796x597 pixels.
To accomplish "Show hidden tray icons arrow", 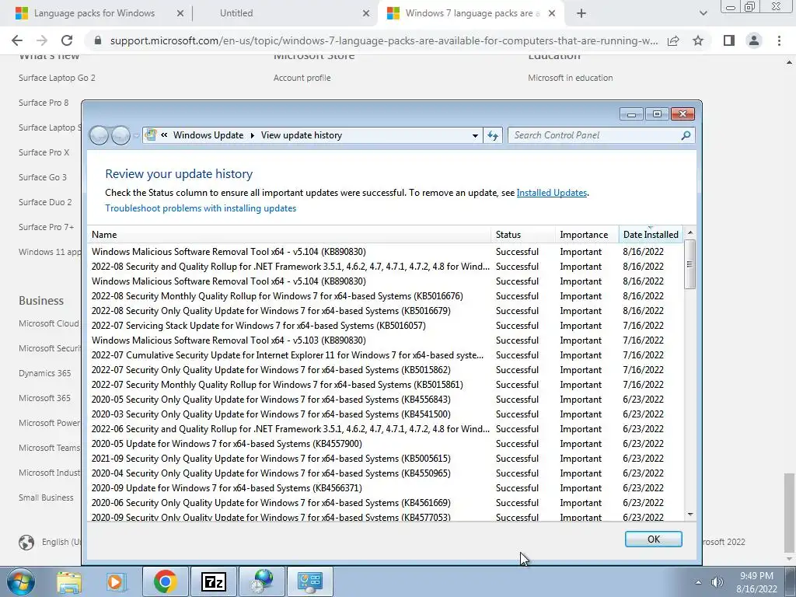I will (698, 582).
